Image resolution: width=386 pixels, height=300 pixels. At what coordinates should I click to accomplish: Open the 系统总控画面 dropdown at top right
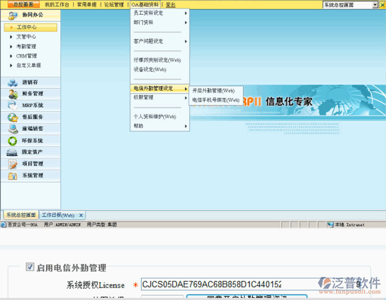tap(375, 5)
